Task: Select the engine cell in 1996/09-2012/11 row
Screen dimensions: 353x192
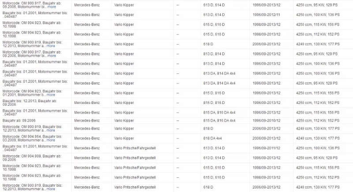Action: click(x=318, y=15)
